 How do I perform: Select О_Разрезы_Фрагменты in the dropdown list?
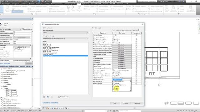click(x=119, y=85)
